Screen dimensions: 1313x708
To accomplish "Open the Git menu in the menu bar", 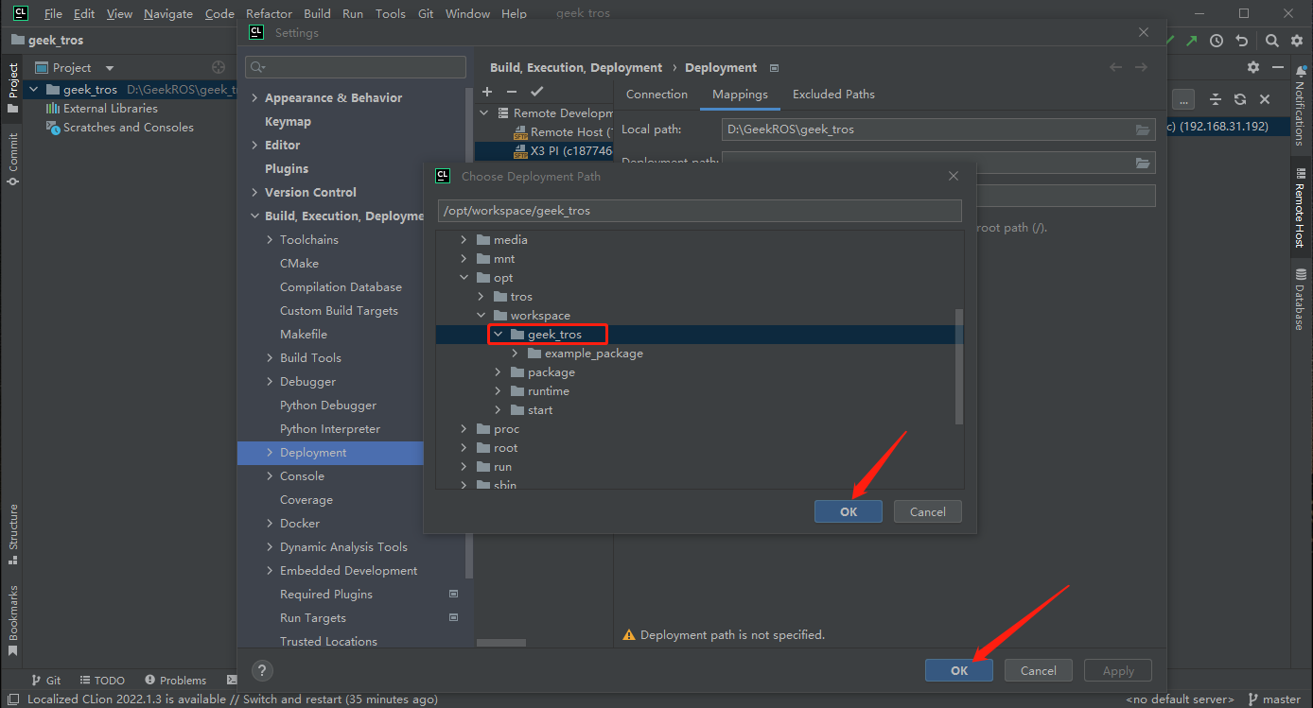I will (x=426, y=14).
